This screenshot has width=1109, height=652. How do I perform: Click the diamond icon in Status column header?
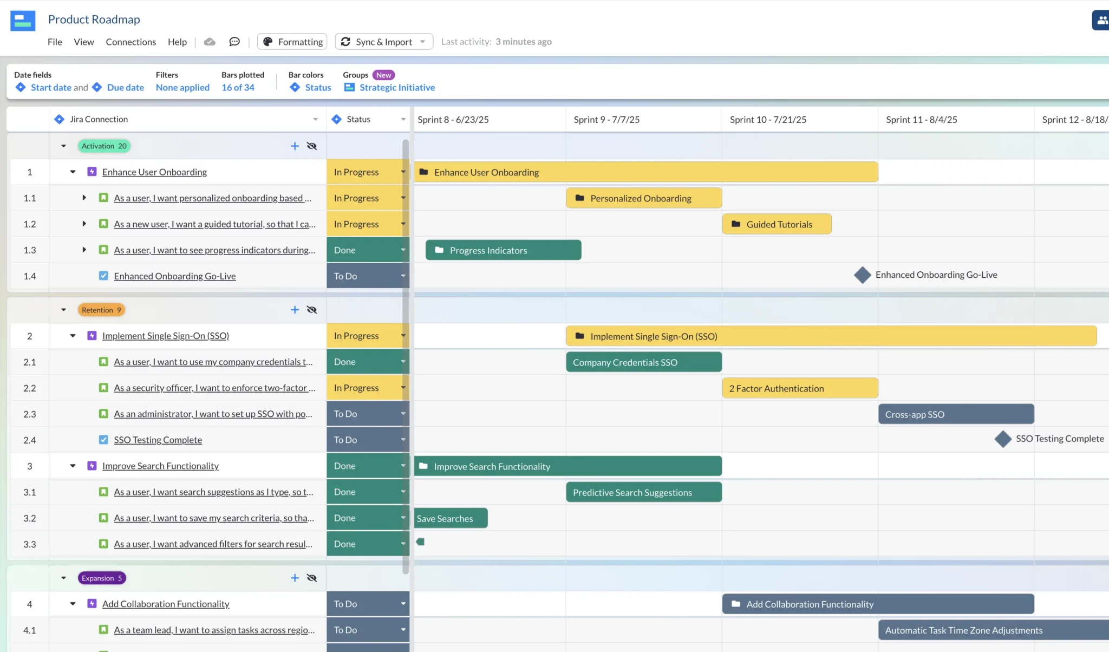pos(336,119)
